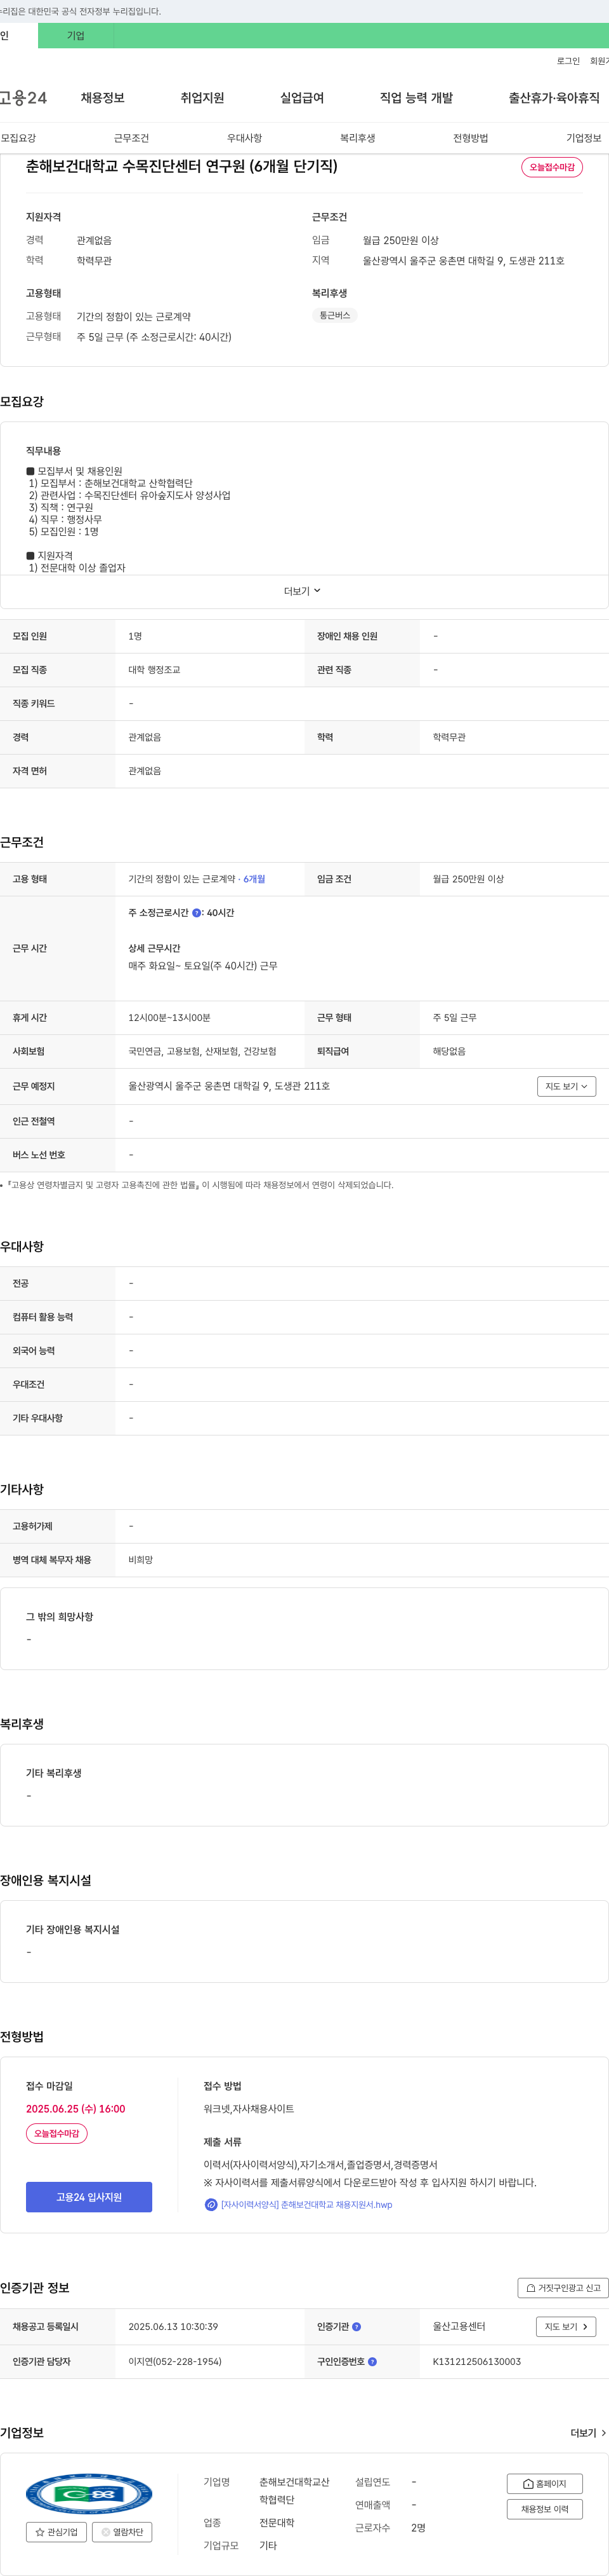Click the 춘해보건대학교 company logo
Image resolution: width=609 pixels, height=2576 pixels.
tap(89, 2494)
